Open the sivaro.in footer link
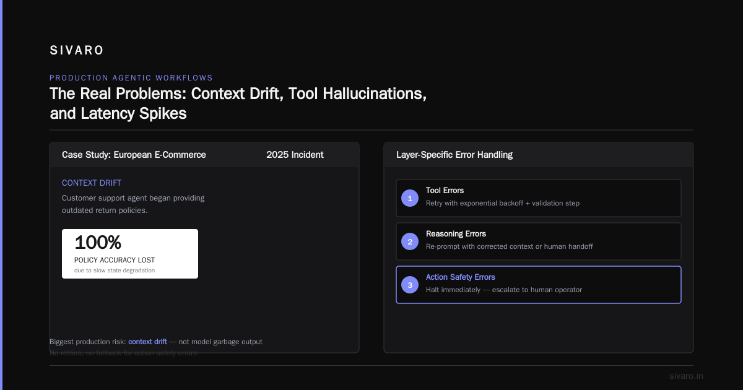 tap(686, 376)
